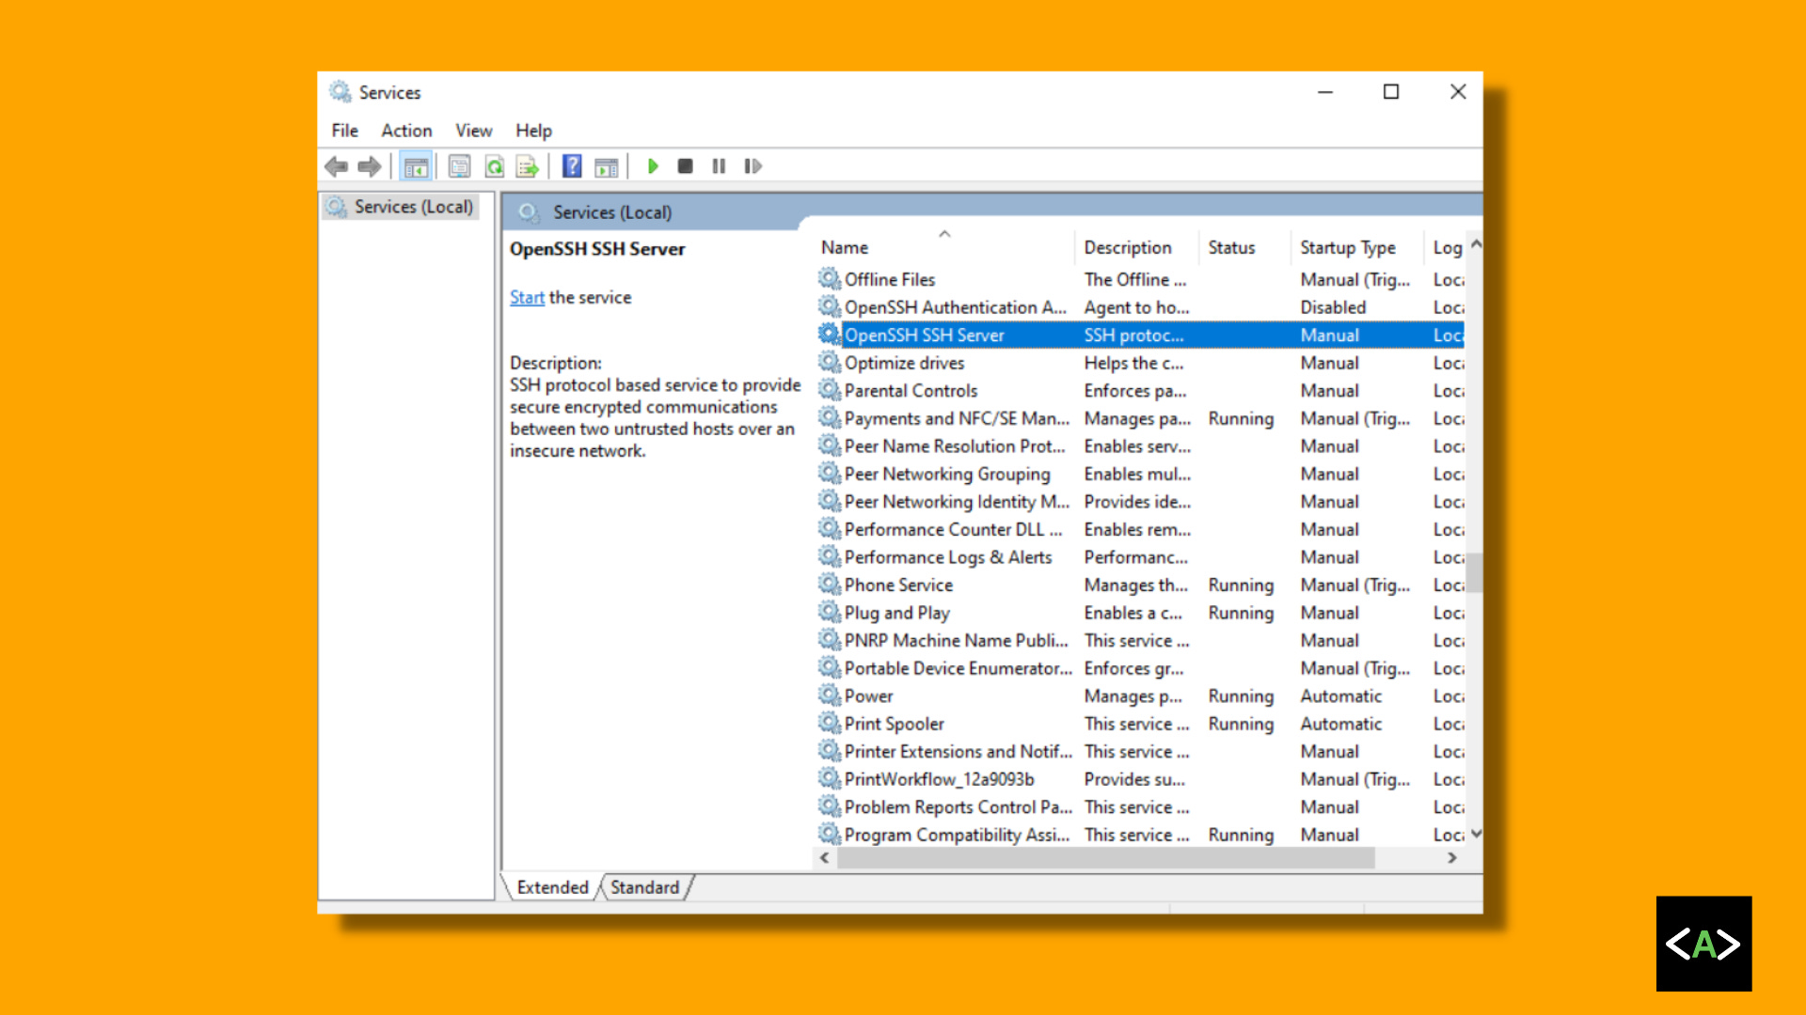Image resolution: width=1806 pixels, height=1015 pixels.
Task: Open the Properties toolbar icon
Action: click(x=459, y=166)
